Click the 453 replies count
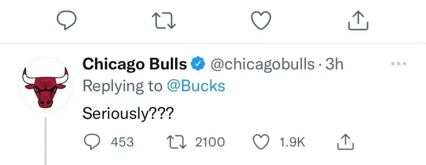426x165 pixels. click(122, 142)
